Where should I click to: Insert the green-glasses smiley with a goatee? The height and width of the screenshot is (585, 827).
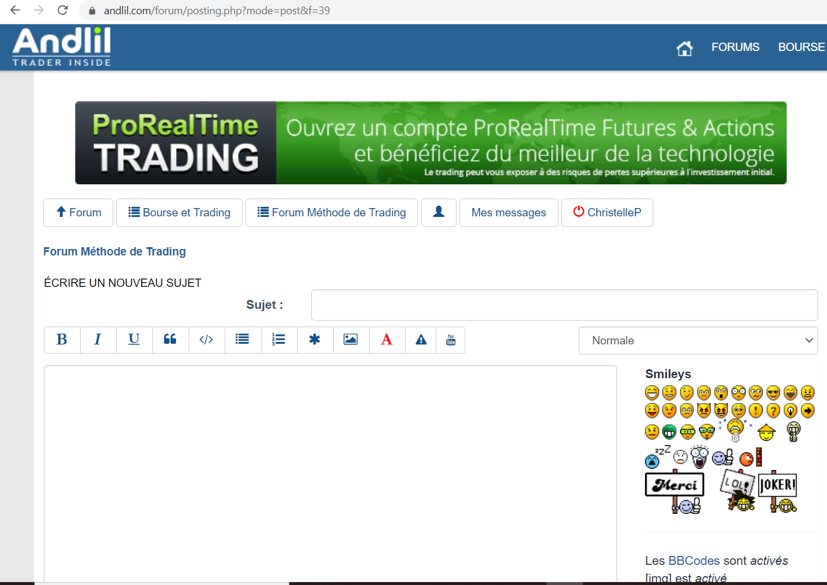pos(707,432)
